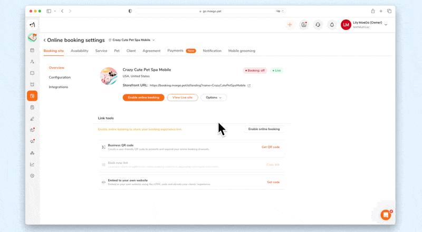Open the Options dropdown button
Image resolution: width=422 pixels, height=232 pixels.
click(x=214, y=98)
